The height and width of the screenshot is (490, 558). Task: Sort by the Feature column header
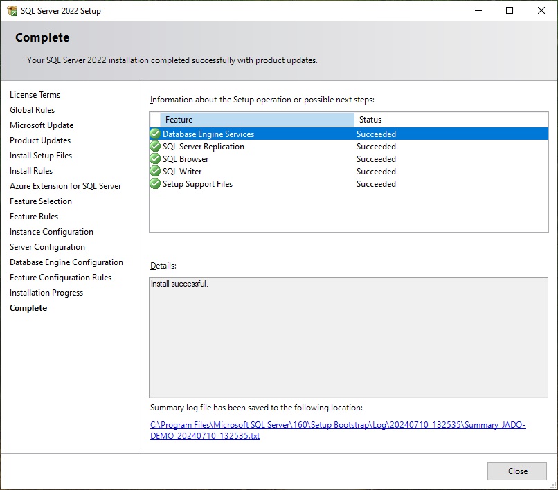point(256,120)
